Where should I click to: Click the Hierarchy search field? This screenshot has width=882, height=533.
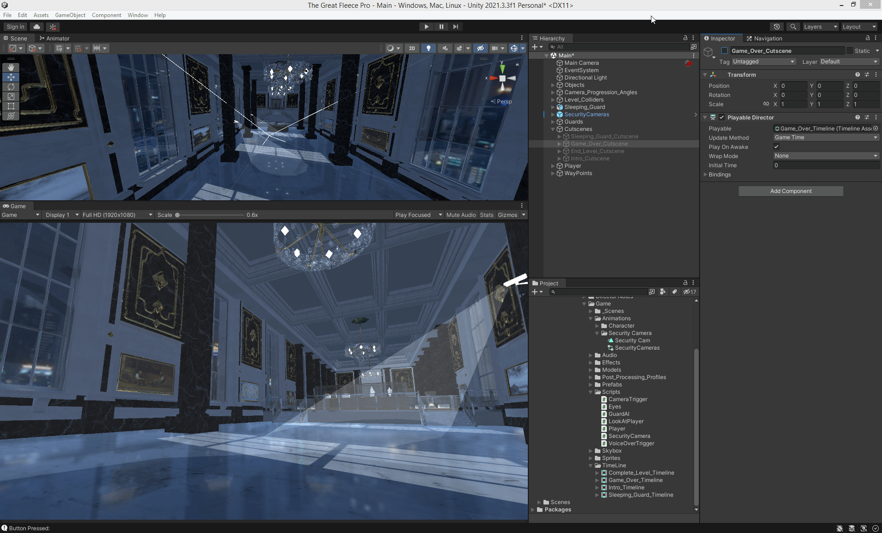point(619,47)
